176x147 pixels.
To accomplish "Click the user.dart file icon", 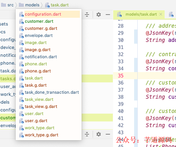I will coord(21,114).
